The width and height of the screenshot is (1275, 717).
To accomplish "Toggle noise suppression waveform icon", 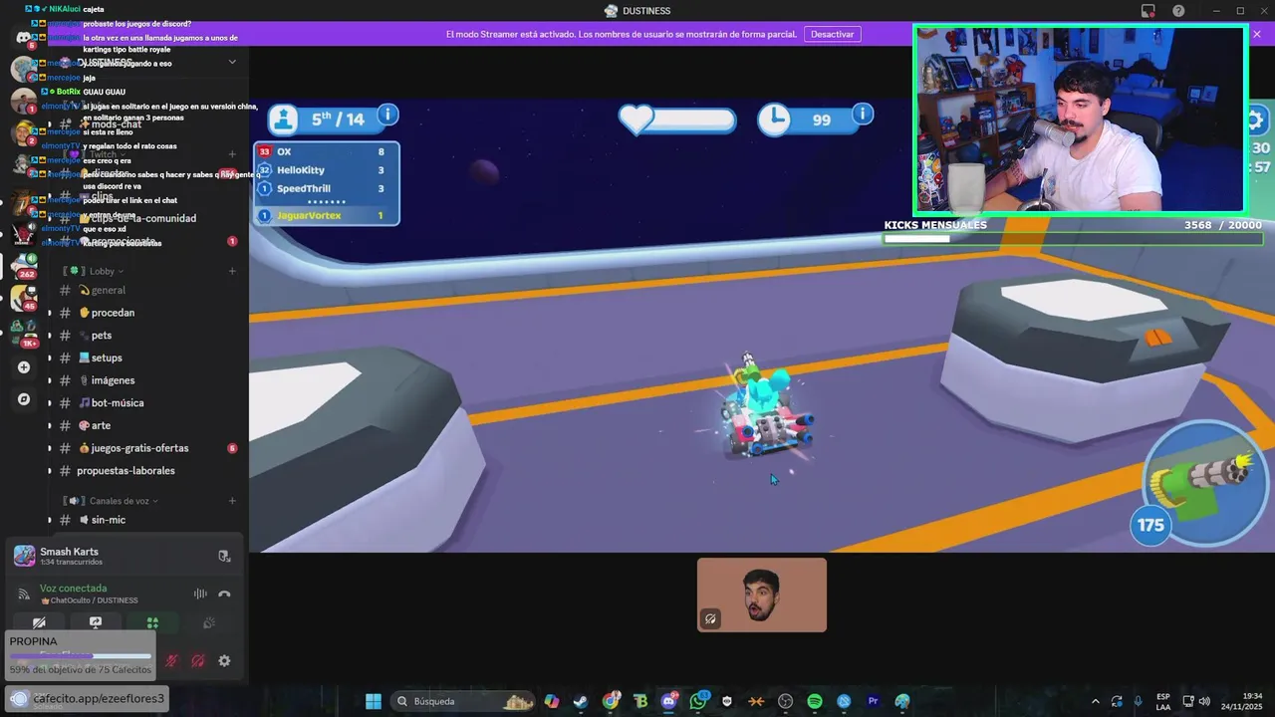I will 200,594.
